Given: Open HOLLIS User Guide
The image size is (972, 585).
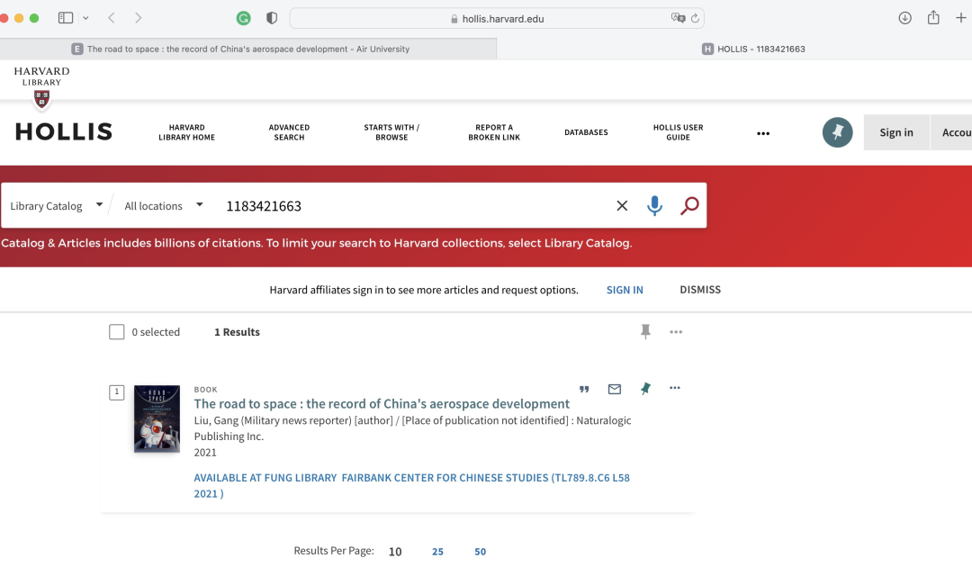Looking at the screenshot, I should point(679,132).
